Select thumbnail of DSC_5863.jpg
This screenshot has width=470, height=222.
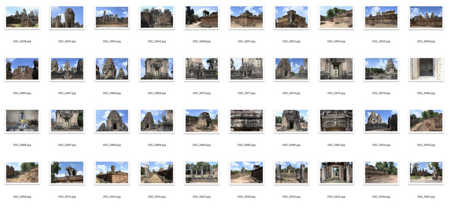22,69
